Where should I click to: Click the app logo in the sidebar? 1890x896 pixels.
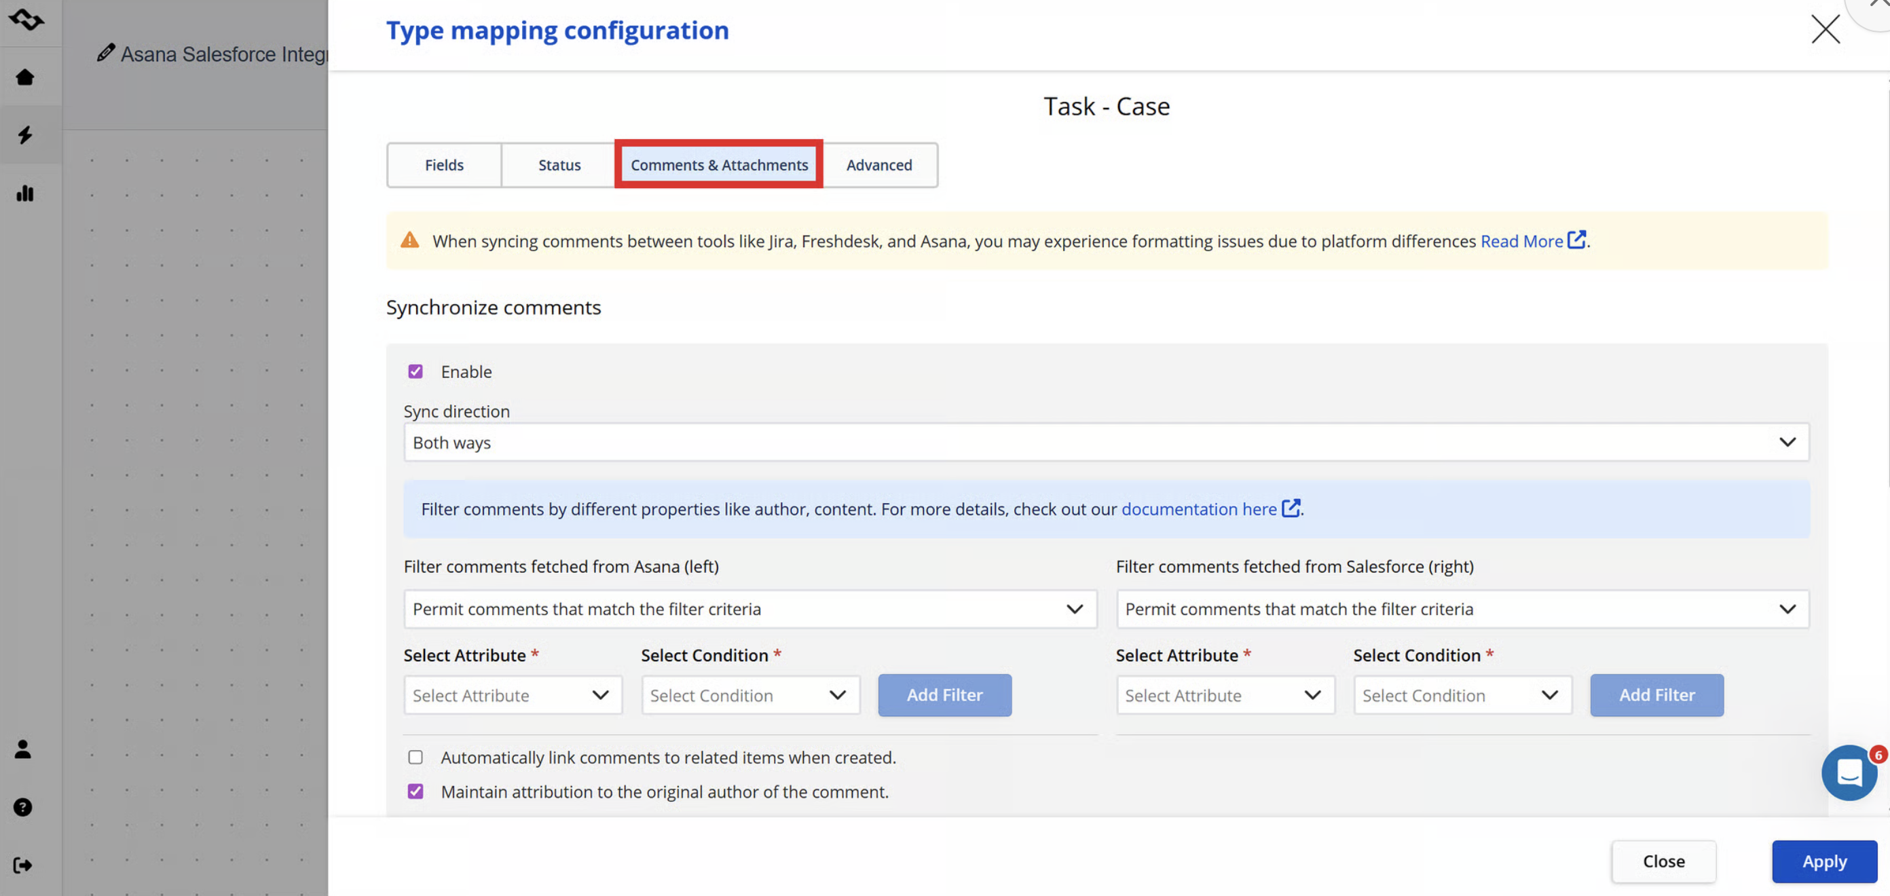coord(26,19)
